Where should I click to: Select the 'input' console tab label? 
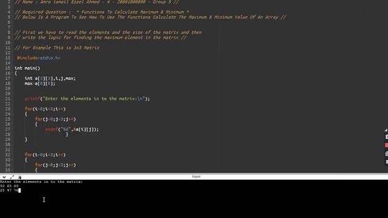coord(196,176)
